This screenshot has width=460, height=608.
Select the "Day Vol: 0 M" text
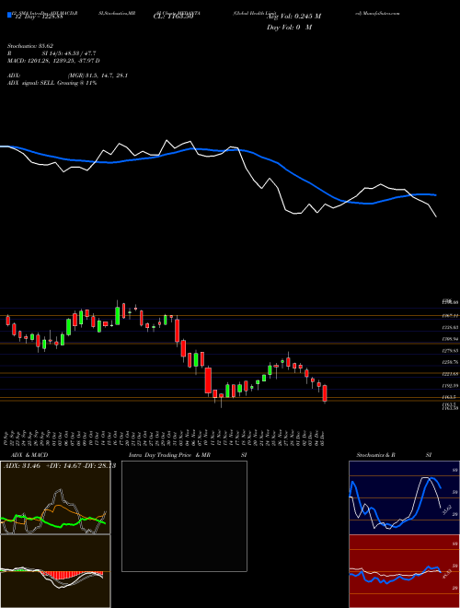pyautogui.click(x=289, y=28)
